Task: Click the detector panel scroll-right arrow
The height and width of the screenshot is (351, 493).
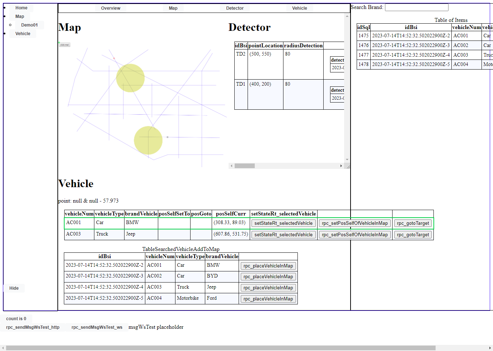Action: click(x=341, y=166)
